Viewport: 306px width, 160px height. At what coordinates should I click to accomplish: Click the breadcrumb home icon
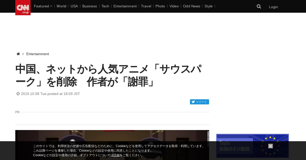18,54
